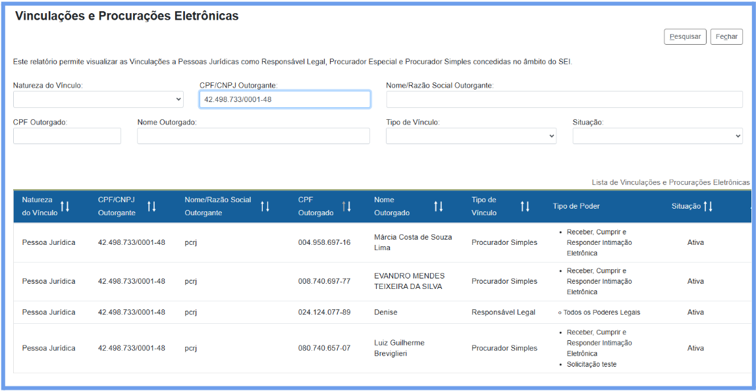Open the Natureza do Vínculo dropdown

pyautogui.click(x=98, y=99)
